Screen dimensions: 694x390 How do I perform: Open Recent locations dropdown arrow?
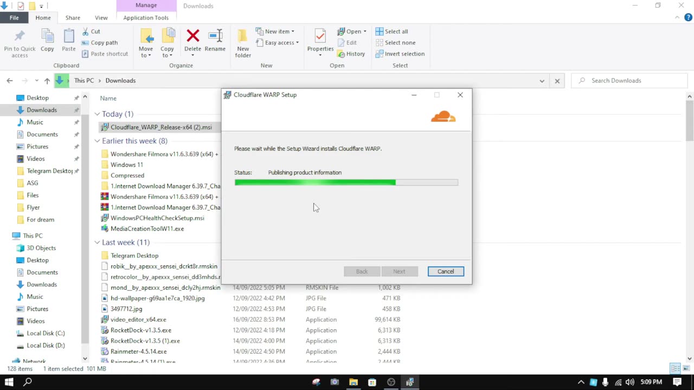coord(36,81)
